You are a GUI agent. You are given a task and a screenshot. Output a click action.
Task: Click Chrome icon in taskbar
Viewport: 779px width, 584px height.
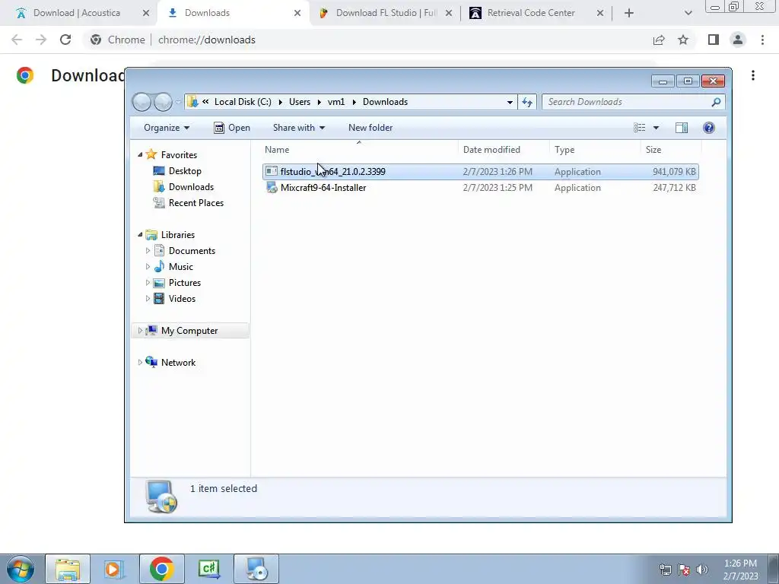click(161, 569)
